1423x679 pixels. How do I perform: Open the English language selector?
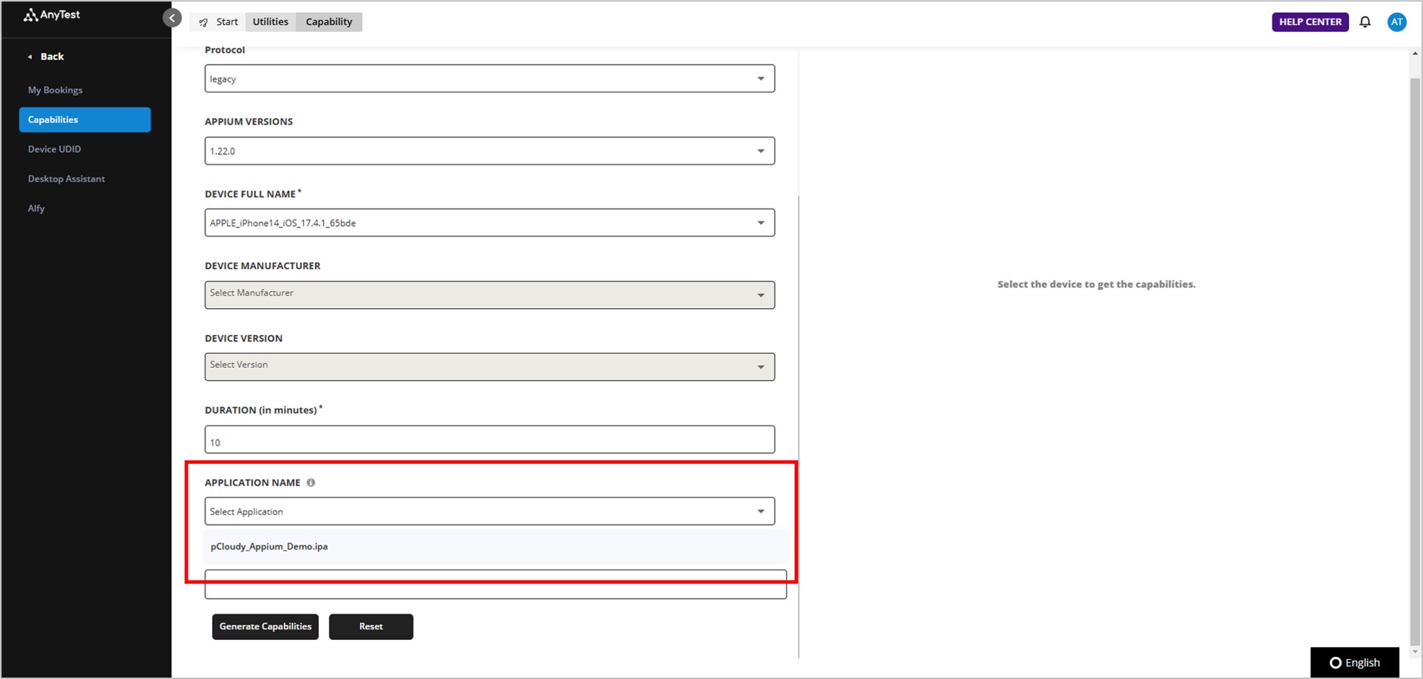[1355, 663]
